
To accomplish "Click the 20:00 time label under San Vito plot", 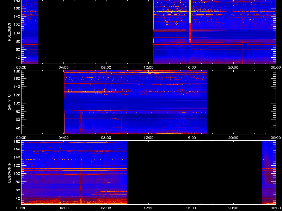I will (x=233, y=138).
